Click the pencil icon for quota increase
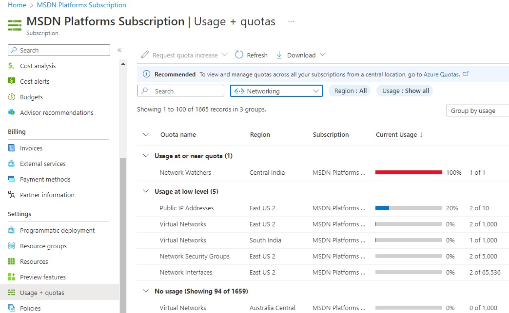Screen dimensions: 509x313 coord(145,55)
